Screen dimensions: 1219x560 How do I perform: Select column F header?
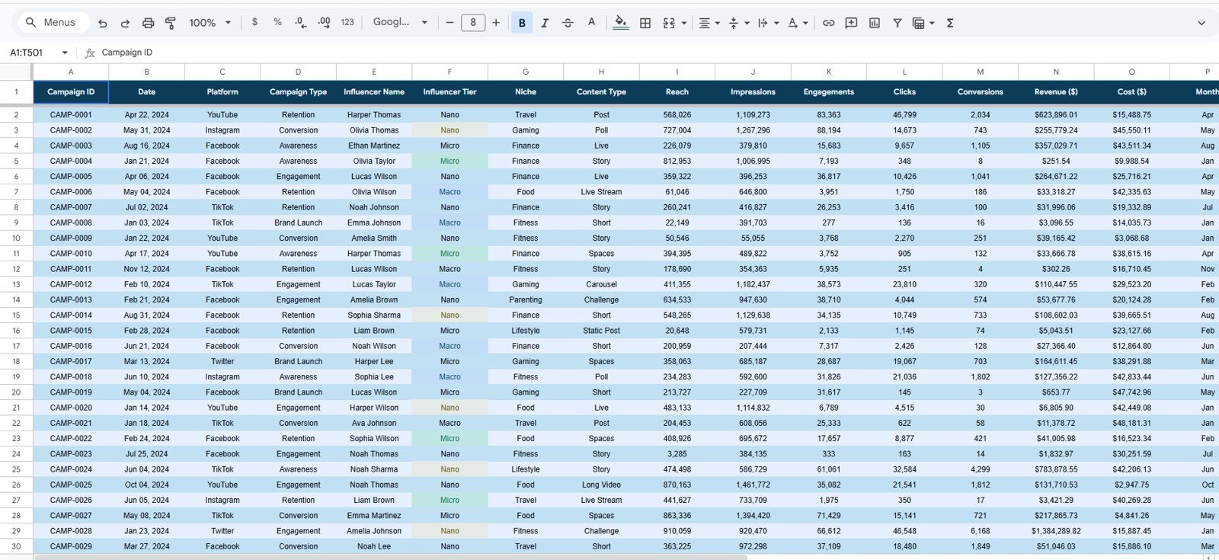(450, 72)
